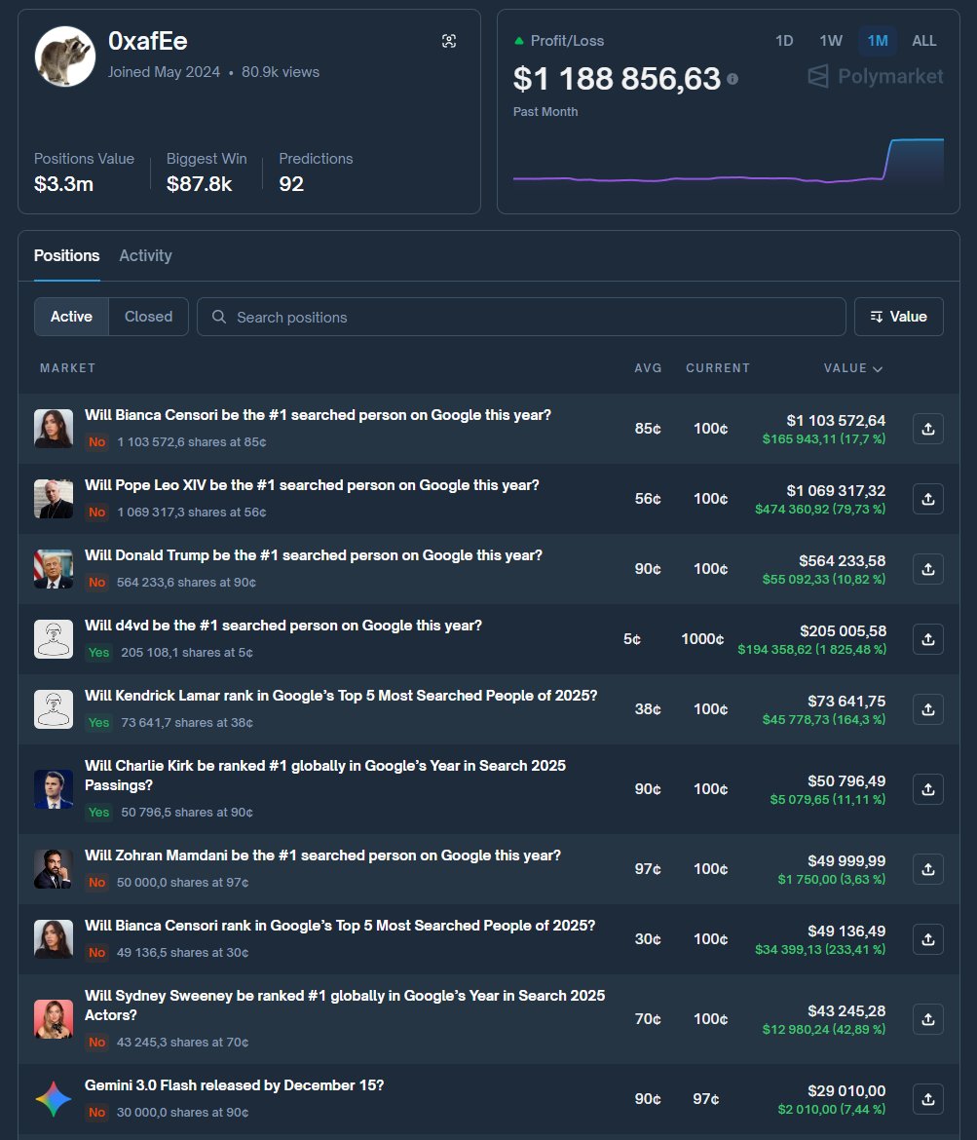This screenshot has width=977, height=1140.
Task: Show Active positions
Action: point(71,317)
